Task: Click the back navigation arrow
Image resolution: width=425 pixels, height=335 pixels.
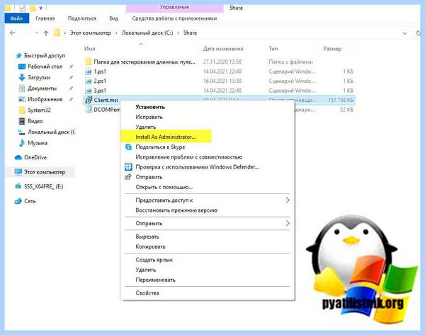Action: click(13, 33)
